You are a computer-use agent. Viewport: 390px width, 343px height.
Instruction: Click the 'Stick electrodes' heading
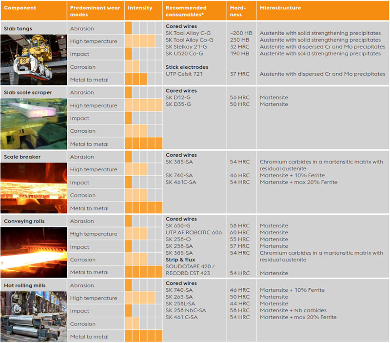(187, 67)
